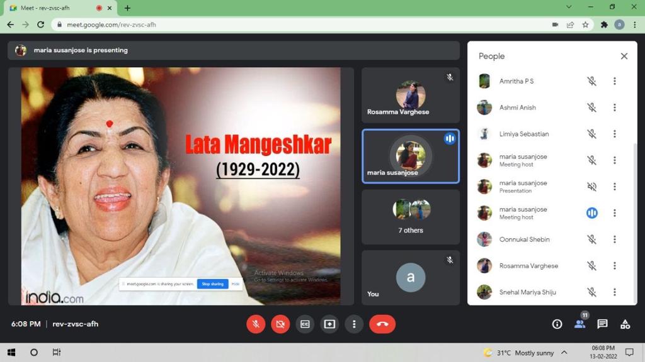This screenshot has height=362, width=645.
Task: Open more options for Snehal Mariya Shiju
Action: coord(614,292)
